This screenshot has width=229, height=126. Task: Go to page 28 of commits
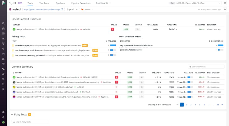[x=218, y=105]
